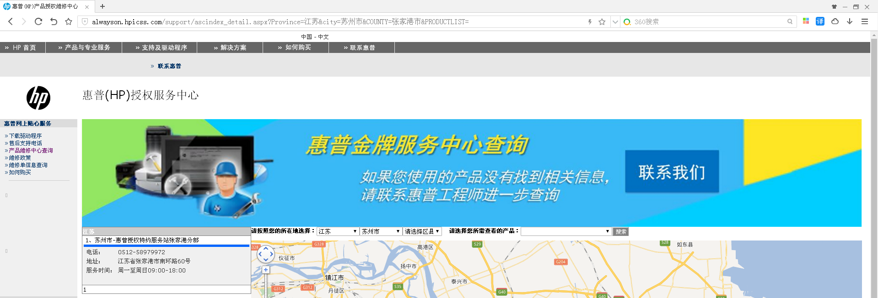Click 泰兴市 label on the map
This screenshot has height=298, width=878.
tap(459, 282)
